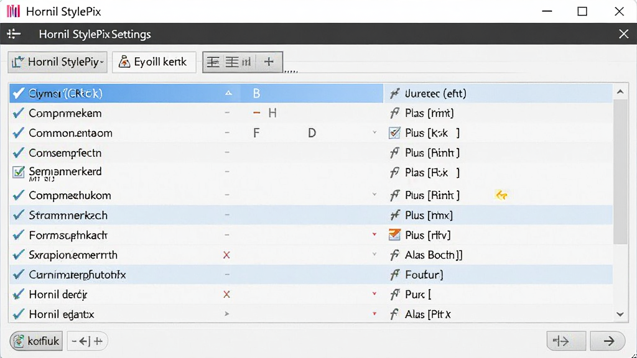This screenshot has width=637, height=358.
Task: Click the function icon beside Alas [Pltx
Action: (x=394, y=314)
